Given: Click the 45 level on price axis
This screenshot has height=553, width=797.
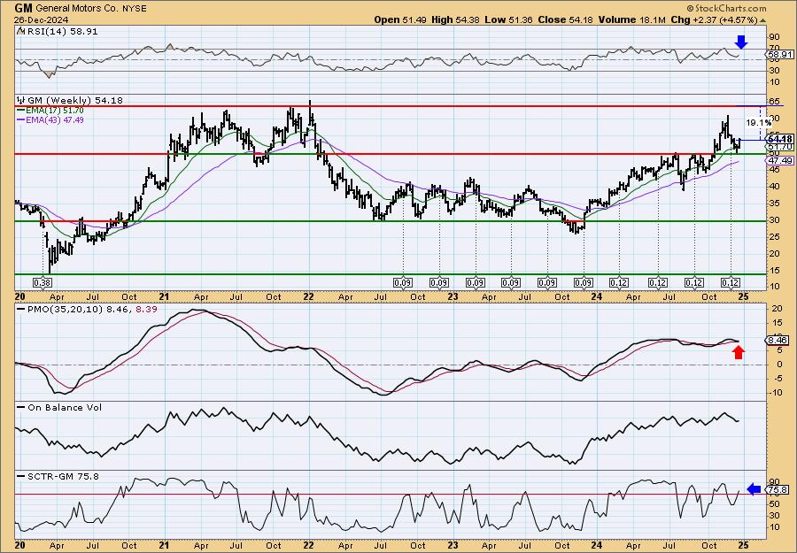Looking at the screenshot, I should pyautogui.click(x=773, y=170).
